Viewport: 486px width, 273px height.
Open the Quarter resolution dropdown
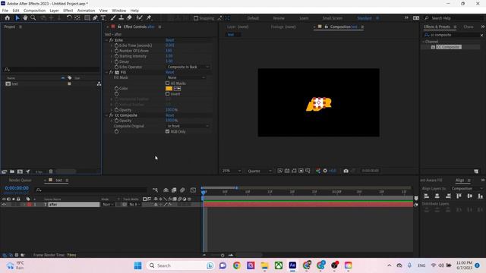[x=260, y=171]
